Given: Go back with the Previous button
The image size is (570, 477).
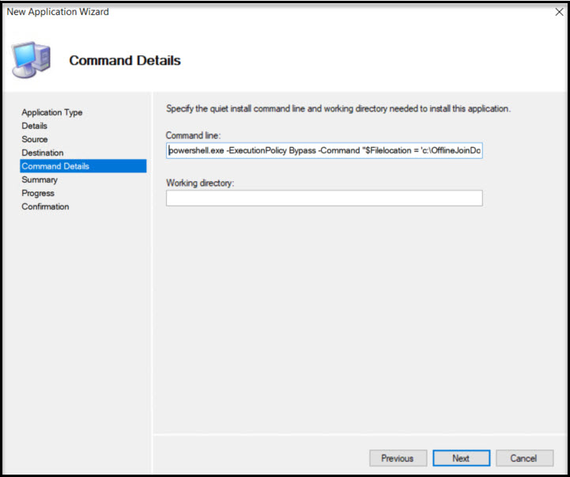Looking at the screenshot, I should point(398,458).
